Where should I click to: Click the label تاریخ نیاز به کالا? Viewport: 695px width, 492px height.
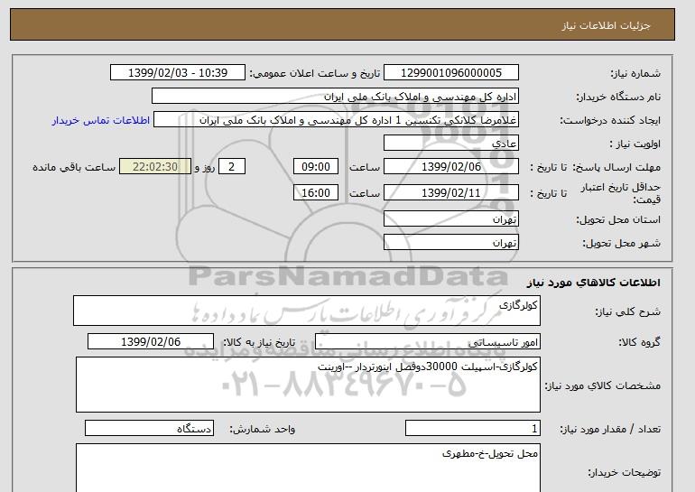coord(259,342)
